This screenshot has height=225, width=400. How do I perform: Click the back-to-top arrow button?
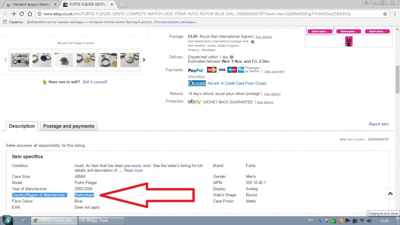(x=390, y=194)
